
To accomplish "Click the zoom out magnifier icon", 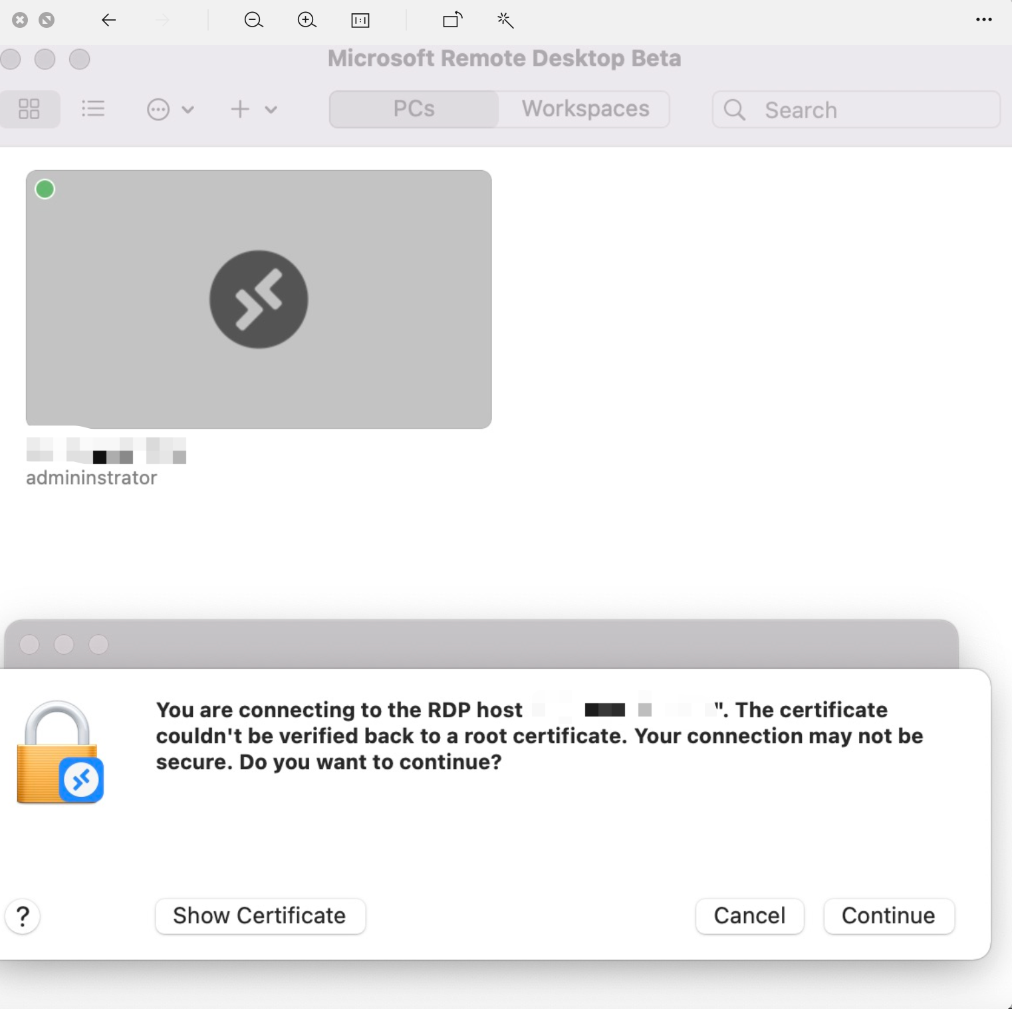I will (253, 21).
